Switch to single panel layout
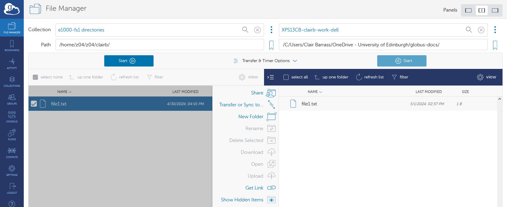This screenshot has width=507, height=207. tap(468, 10)
